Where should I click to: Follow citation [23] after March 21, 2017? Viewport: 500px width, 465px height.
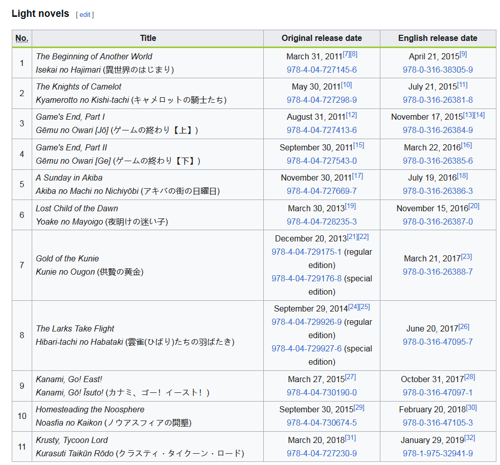point(467,256)
